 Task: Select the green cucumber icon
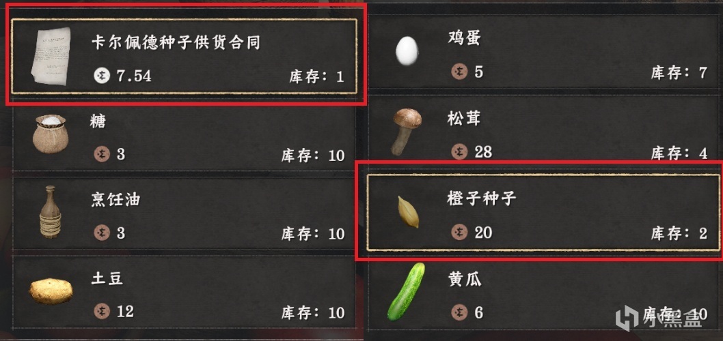click(405, 291)
